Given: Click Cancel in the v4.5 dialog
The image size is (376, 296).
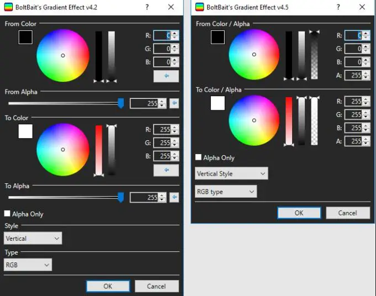Looking at the screenshot, I should [x=347, y=213].
